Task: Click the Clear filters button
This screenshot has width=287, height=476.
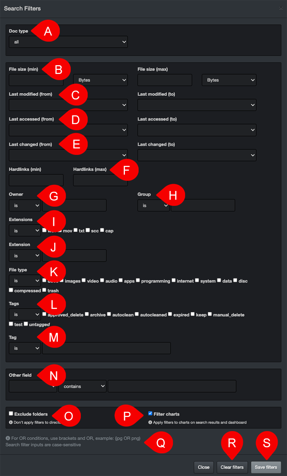Action: (232, 467)
